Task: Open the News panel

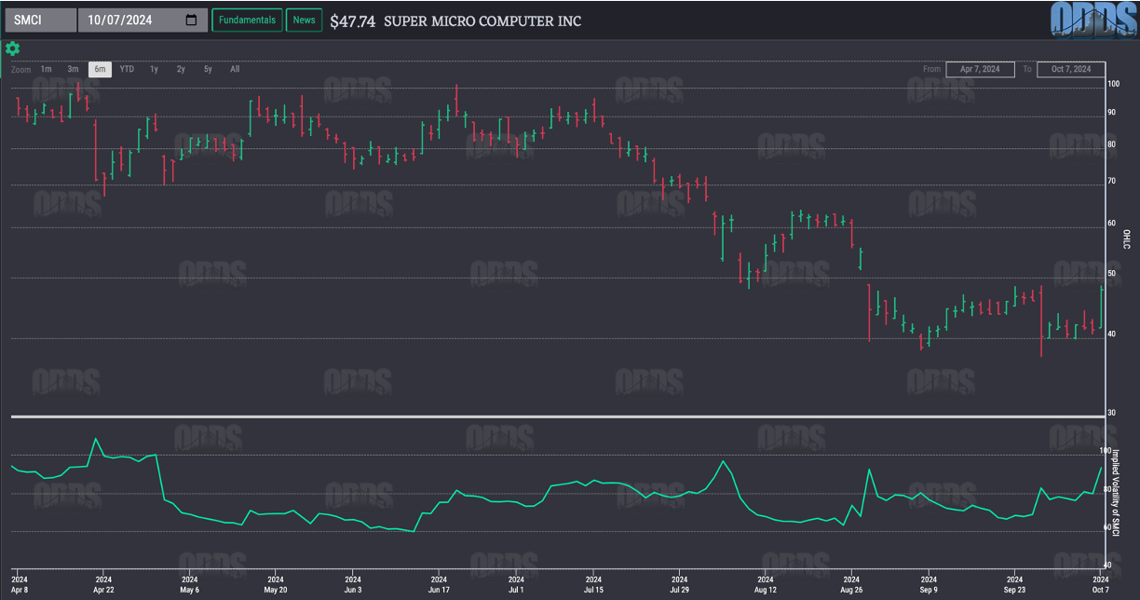Action: click(x=304, y=20)
